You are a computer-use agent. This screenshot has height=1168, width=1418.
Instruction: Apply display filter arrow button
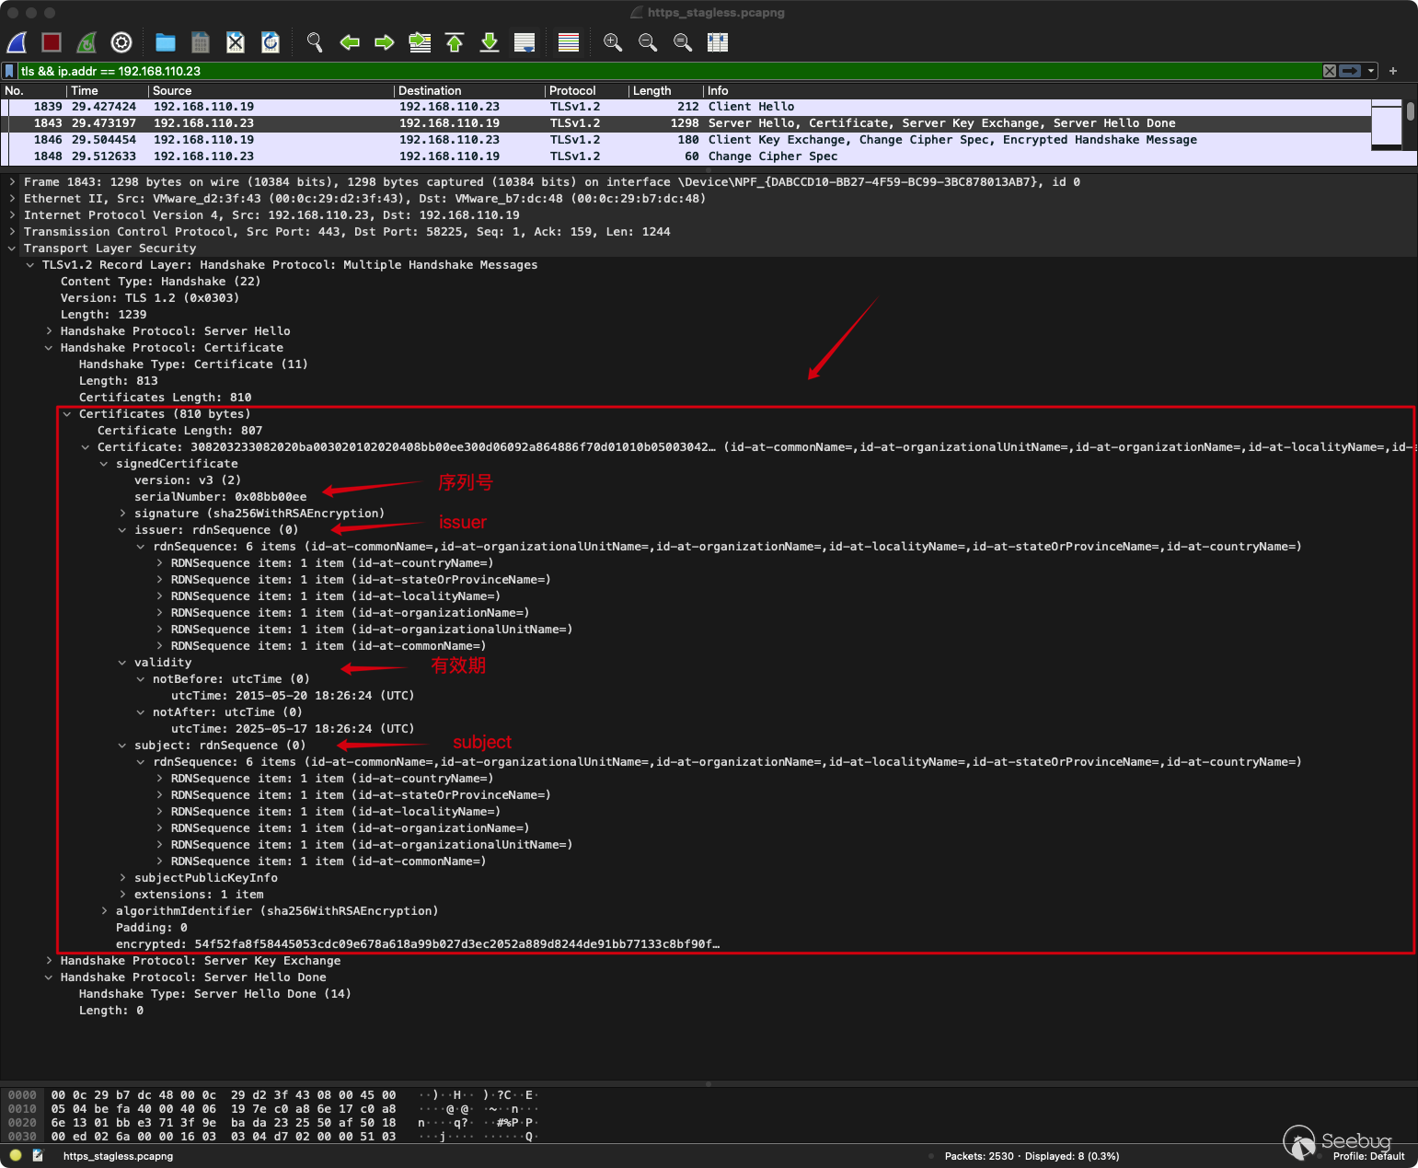(x=1350, y=71)
